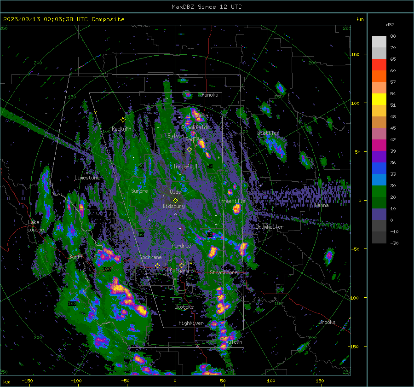
Task: Select the red 60-65 dBZ legend swatch
Action: coord(379,65)
